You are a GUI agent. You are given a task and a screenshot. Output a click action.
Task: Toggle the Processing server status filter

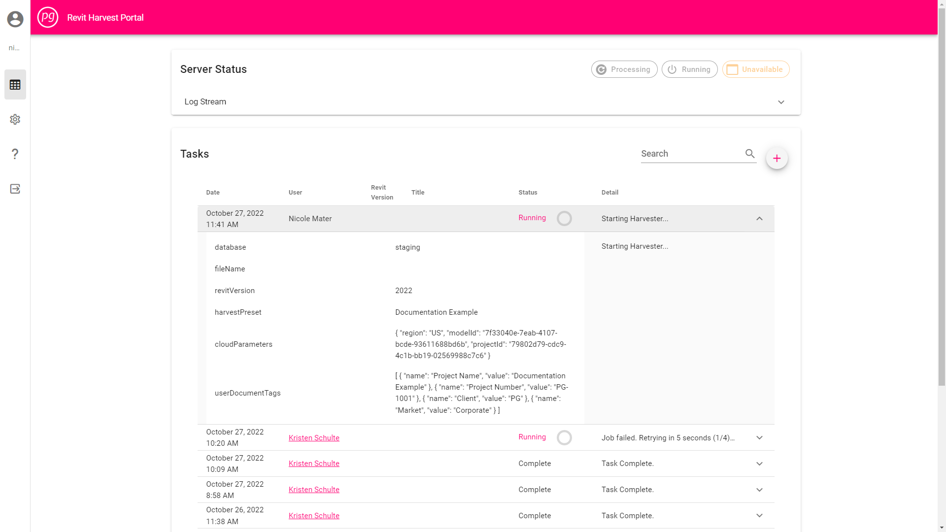coord(624,69)
